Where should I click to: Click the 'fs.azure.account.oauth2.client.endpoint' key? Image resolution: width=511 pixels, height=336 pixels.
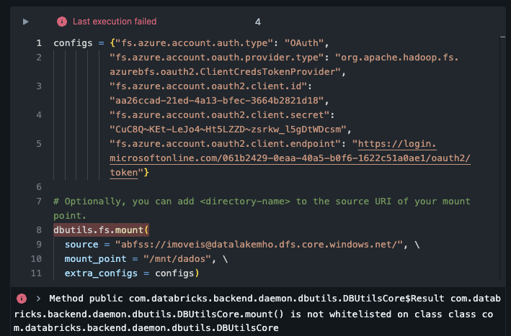click(x=225, y=143)
